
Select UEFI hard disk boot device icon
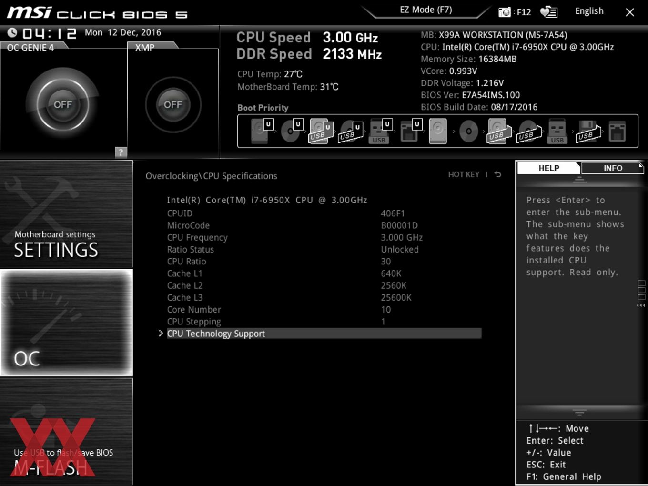point(261,131)
